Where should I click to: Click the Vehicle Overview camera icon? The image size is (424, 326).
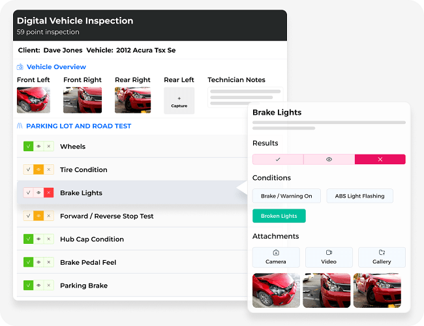[x=20, y=67]
